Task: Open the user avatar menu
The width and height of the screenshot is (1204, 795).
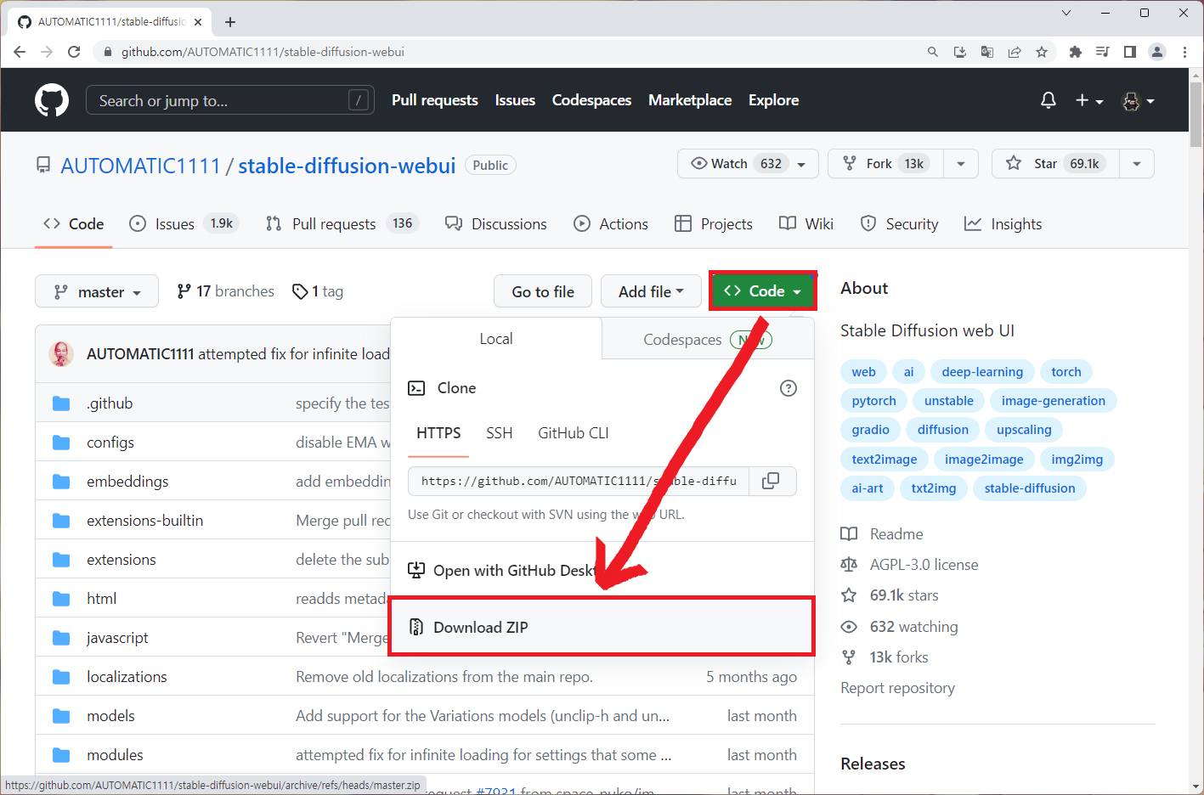Action: coord(1139,100)
